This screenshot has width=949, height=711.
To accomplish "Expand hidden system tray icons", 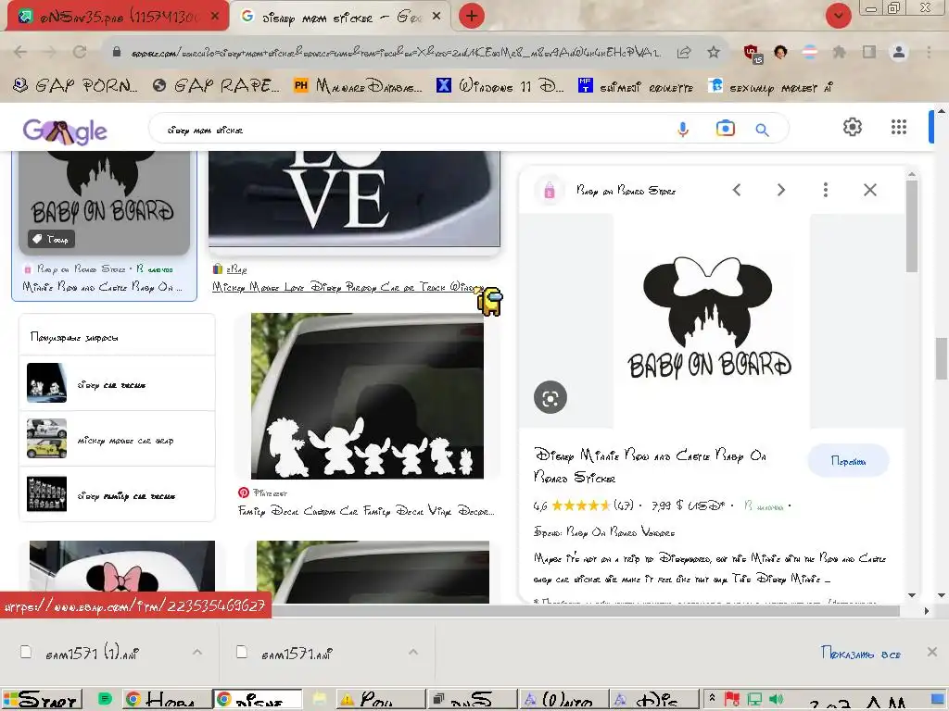I will (x=712, y=699).
